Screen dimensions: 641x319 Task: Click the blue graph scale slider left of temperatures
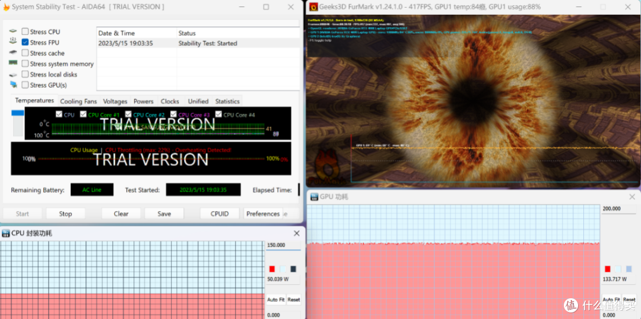point(18,113)
